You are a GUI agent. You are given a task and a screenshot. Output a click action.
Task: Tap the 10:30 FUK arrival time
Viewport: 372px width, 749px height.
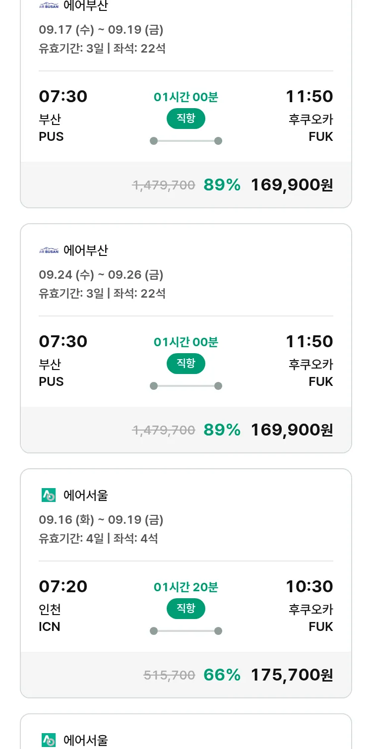(309, 586)
